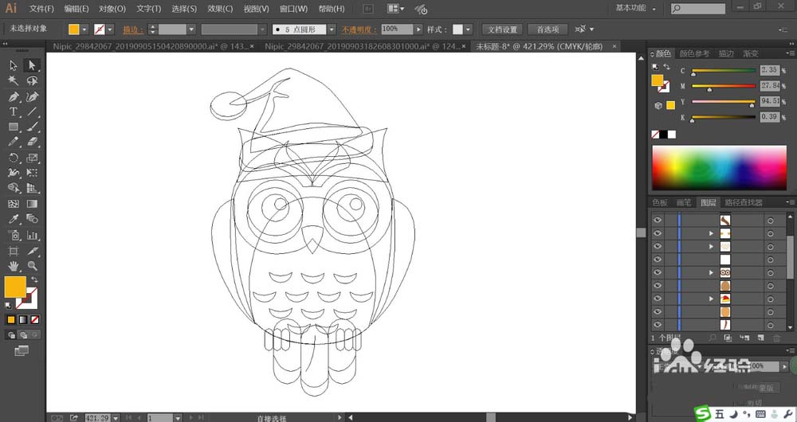Click the Y yellow channel slider
The width and height of the screenshot is (797, 422).
pyautogui.click(x=724, y=102)
